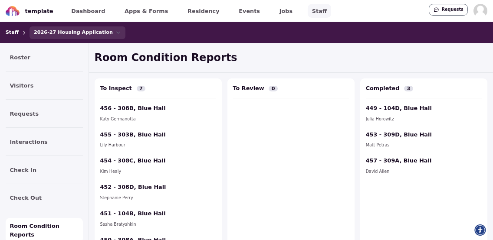Open the accessibility options icon
This screenshot has height=240, width=493.
click(480, 230)
